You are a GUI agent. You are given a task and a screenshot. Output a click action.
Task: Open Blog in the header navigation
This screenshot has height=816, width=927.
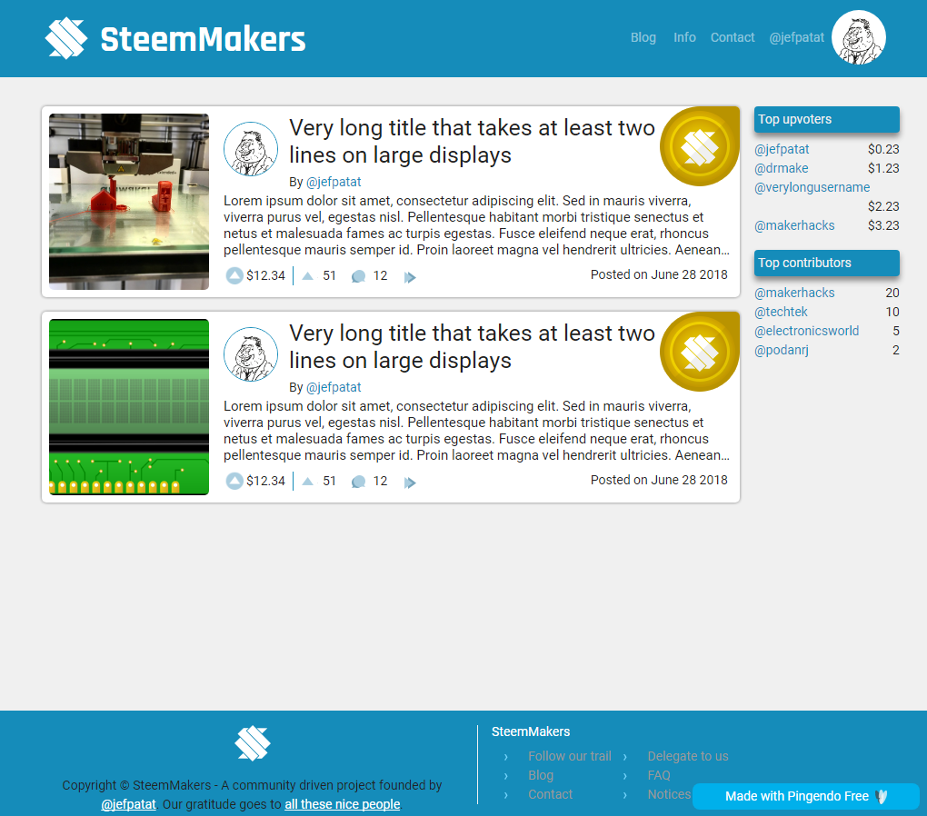pos(643,37)
